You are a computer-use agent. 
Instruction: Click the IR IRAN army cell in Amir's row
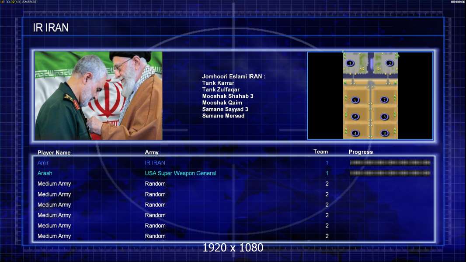[155, 162]
